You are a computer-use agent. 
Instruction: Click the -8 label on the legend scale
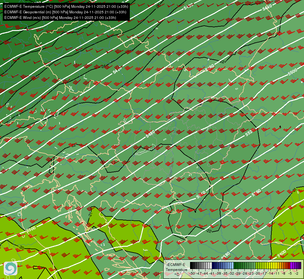[x=284, y=273]
